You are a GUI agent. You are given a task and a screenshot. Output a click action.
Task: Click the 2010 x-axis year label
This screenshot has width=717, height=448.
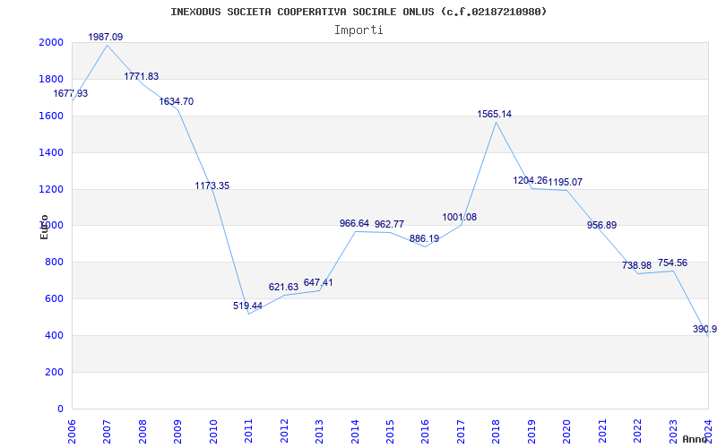[213, 431]
